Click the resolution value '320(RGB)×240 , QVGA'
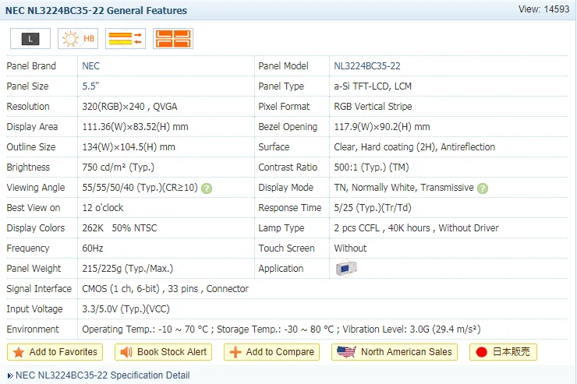The height and width of the screenshot is (384, 577). pos(129,107)
